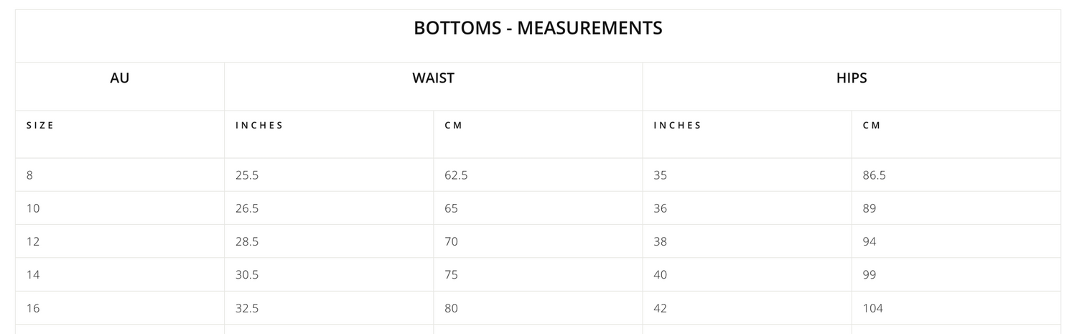Screen dimensions: 1077x334
Task: Select size 12 row label
Action: (x=33, y=242)
